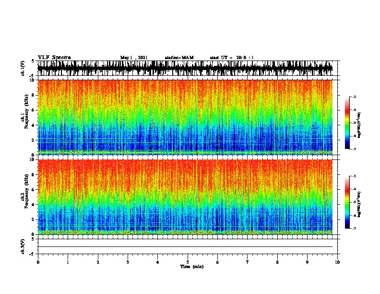Click the "ch.1(V)" waveform axis label
The image size is (380, 294).
(x=23, y=68)
